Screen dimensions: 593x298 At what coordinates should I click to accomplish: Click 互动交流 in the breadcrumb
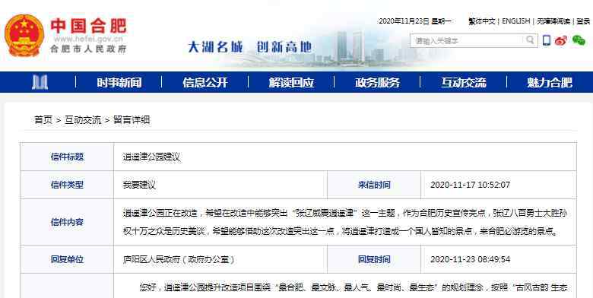coord(83,120)
